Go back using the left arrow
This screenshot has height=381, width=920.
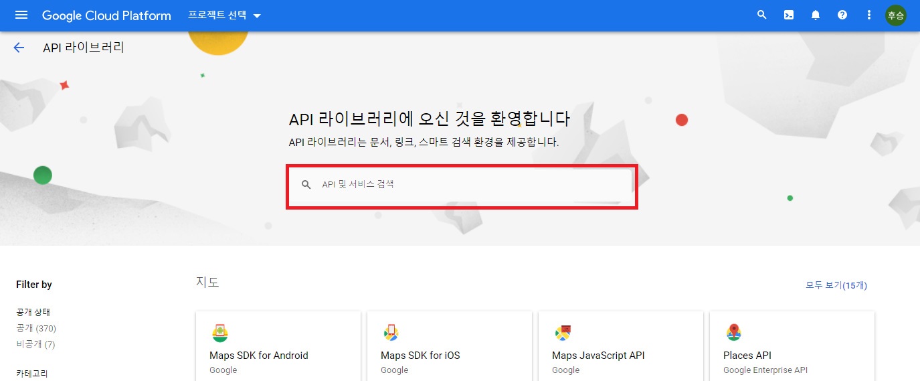[x=19, y=48]
